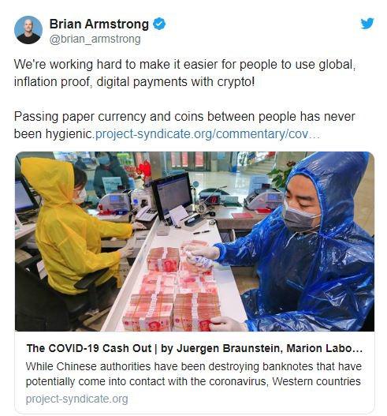Click the Twitter bird logo icon

367,24
